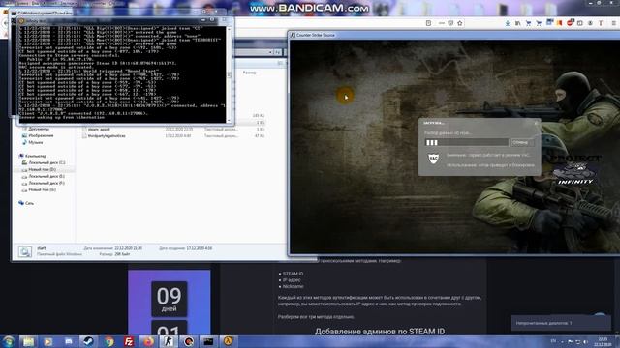
Task: Click the VAC shield icon in loading dialog
Action: [434, 159]
